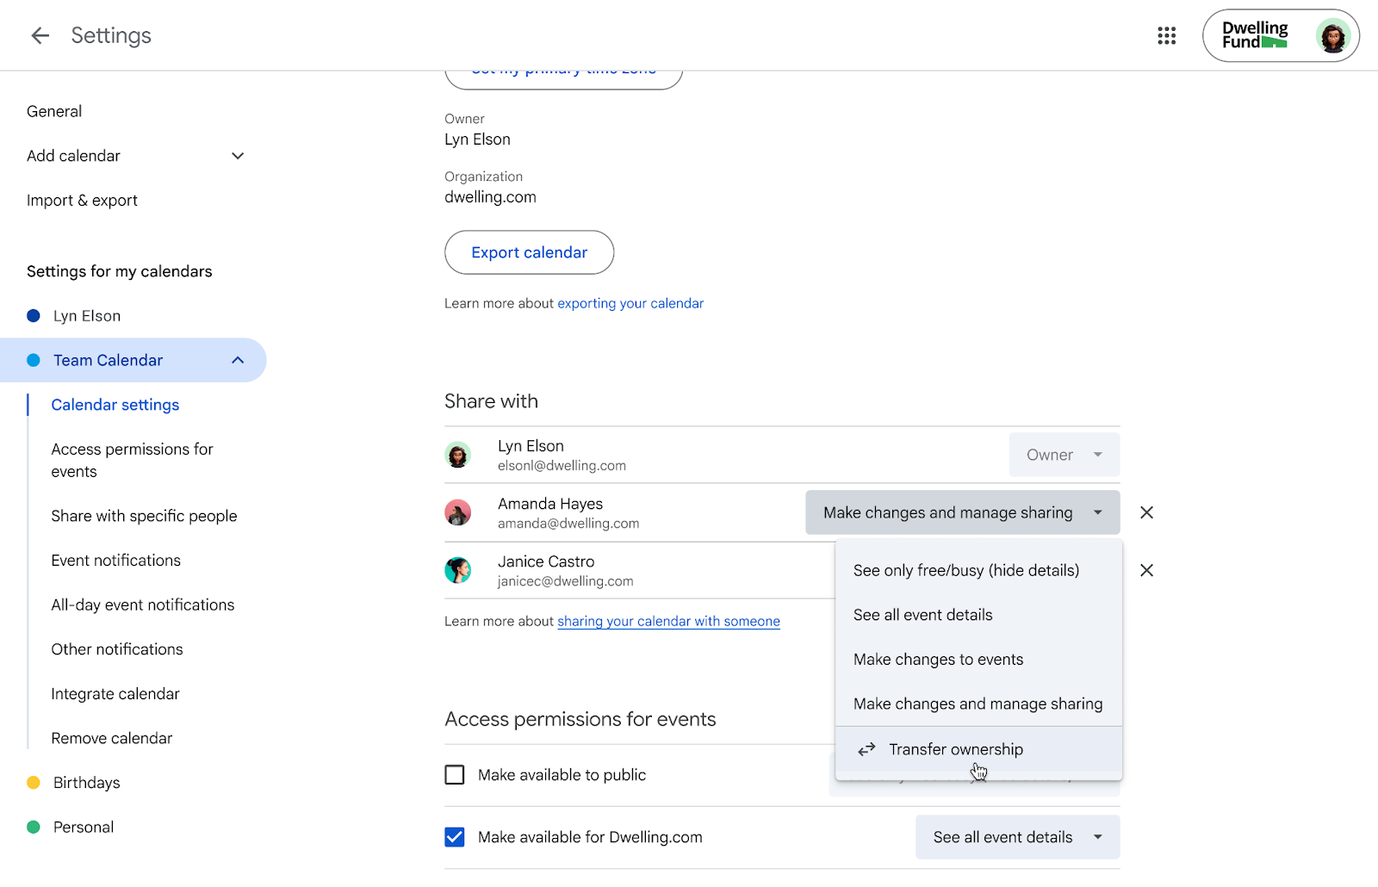Screen dimensions: 1378x887
Task: Remove Amanda Hayes from sharing
Action: pyautogui.click(x=1146, y=512)
